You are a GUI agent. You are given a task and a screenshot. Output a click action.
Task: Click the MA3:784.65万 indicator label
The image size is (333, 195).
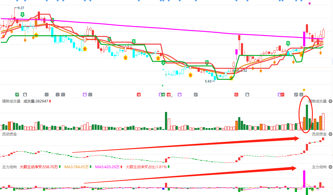click(76, 167)
